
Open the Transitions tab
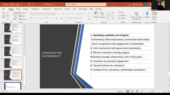[x=35, y=9]
